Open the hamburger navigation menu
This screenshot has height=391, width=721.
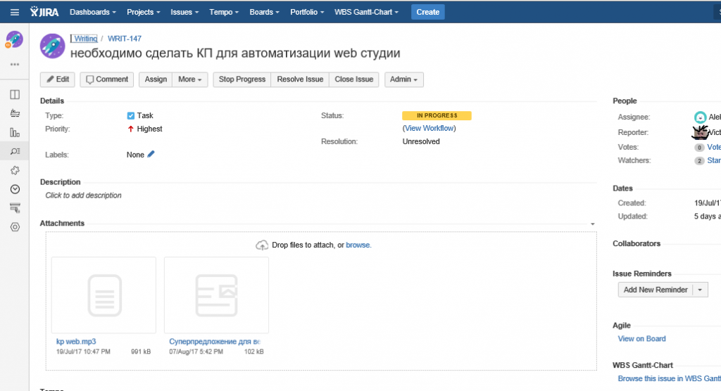[x=15, y=13]
